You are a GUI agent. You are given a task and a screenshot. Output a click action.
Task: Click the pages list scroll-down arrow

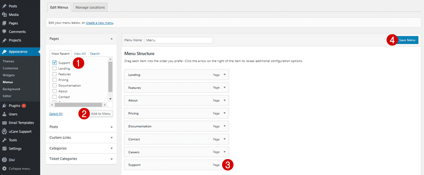pos(110,99)
